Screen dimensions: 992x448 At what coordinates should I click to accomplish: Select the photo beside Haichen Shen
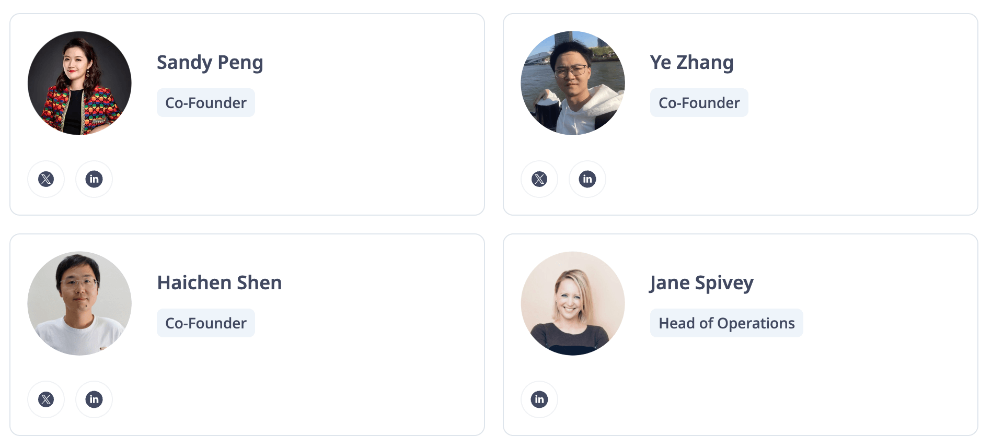coord(79,303)
